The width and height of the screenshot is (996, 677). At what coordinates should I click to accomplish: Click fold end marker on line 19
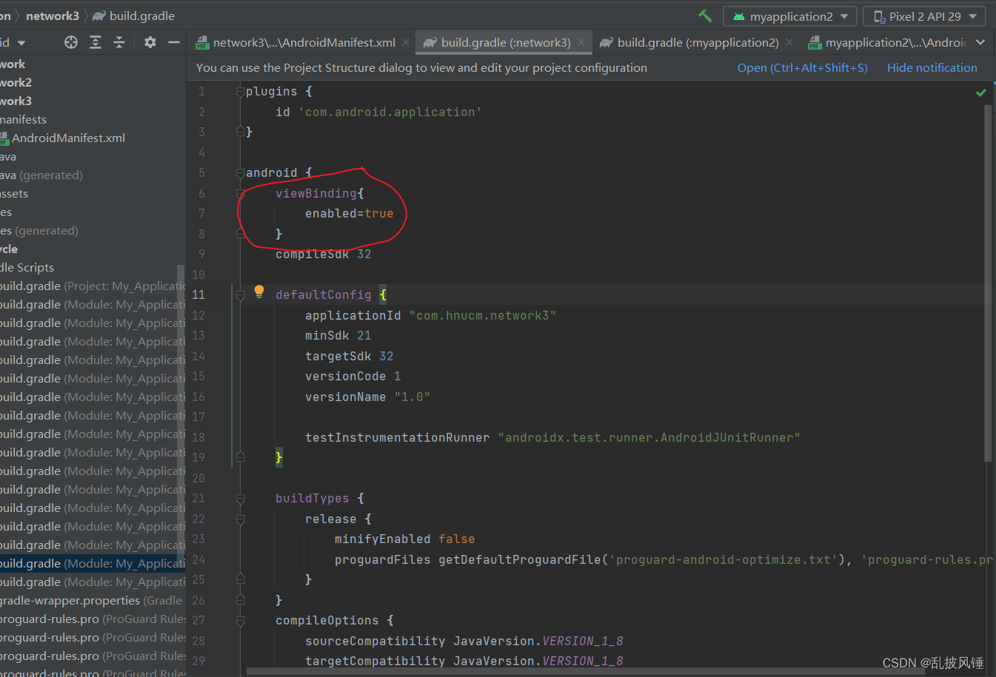[240, 457]
